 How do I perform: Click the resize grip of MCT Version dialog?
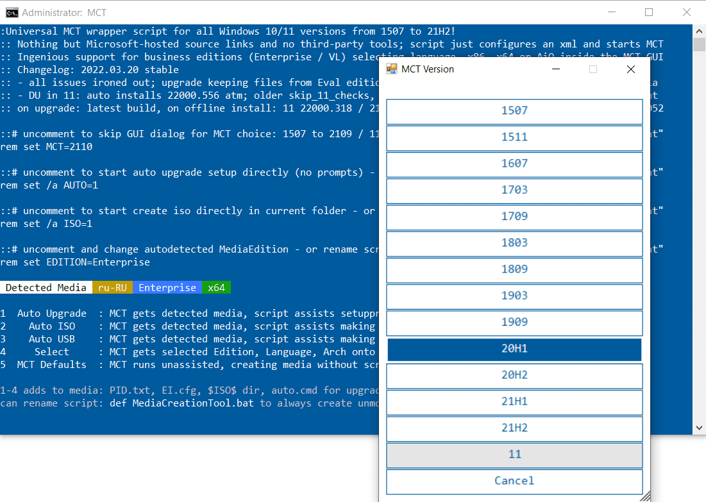pos(645,497)
